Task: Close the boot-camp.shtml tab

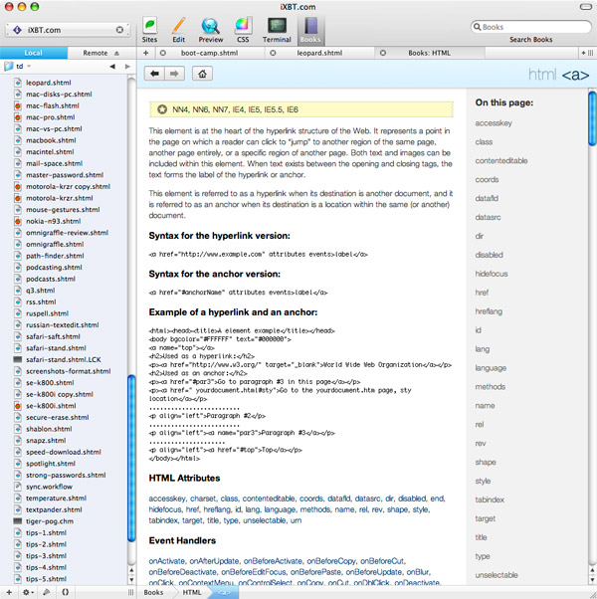Action: click(163, 53)
